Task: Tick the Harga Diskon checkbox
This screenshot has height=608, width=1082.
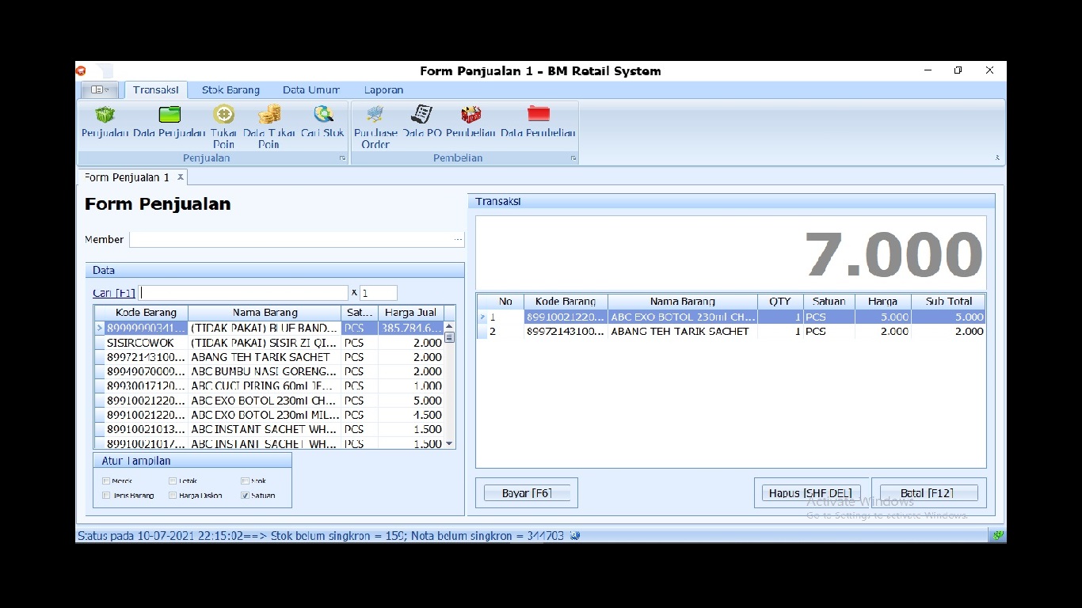Action: pos(173,496)
